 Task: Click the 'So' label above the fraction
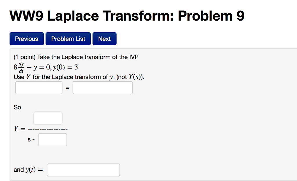pyautogui.click(x=17, y=107)
